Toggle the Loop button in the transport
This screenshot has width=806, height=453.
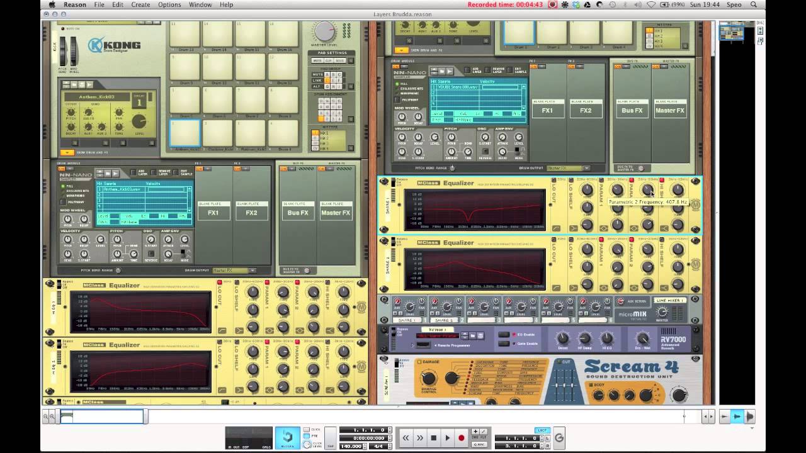click(542, 430)
